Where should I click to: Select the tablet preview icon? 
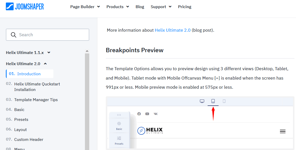click(213, 101)
